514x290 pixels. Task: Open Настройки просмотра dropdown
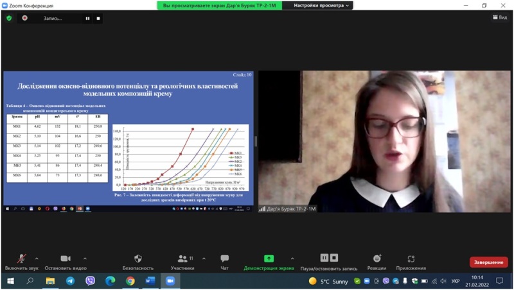pos(322,5)
